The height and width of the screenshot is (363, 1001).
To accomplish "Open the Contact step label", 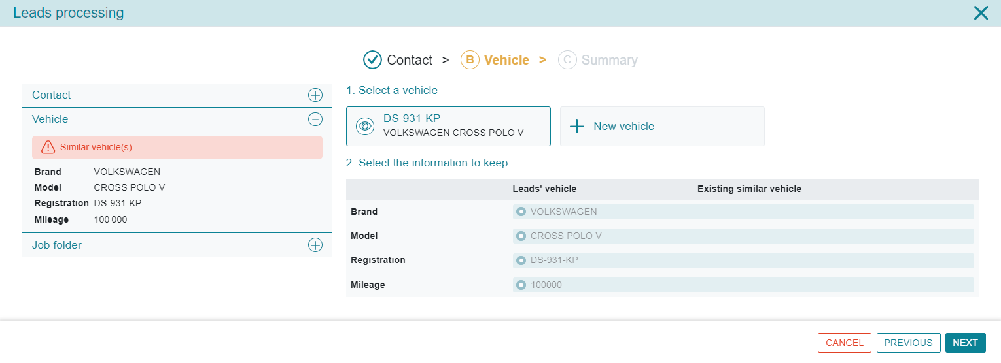I will [x=410, y=60].
